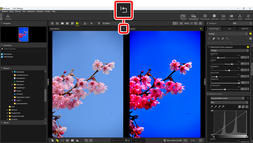The height and width of the screenshot is (143, 253).
Task: Select the Downloads folder in the tree
Action: (x=20, y=81)
